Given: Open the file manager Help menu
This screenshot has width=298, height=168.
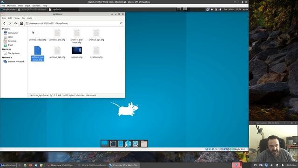Looking at the screenshot, I should tap(29, 18).
